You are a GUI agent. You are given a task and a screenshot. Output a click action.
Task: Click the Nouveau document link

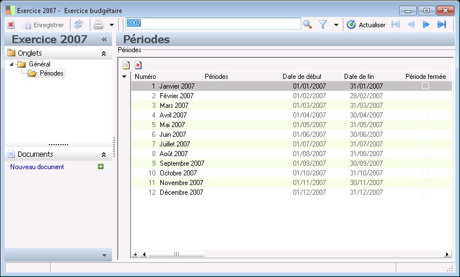[37, 167]
